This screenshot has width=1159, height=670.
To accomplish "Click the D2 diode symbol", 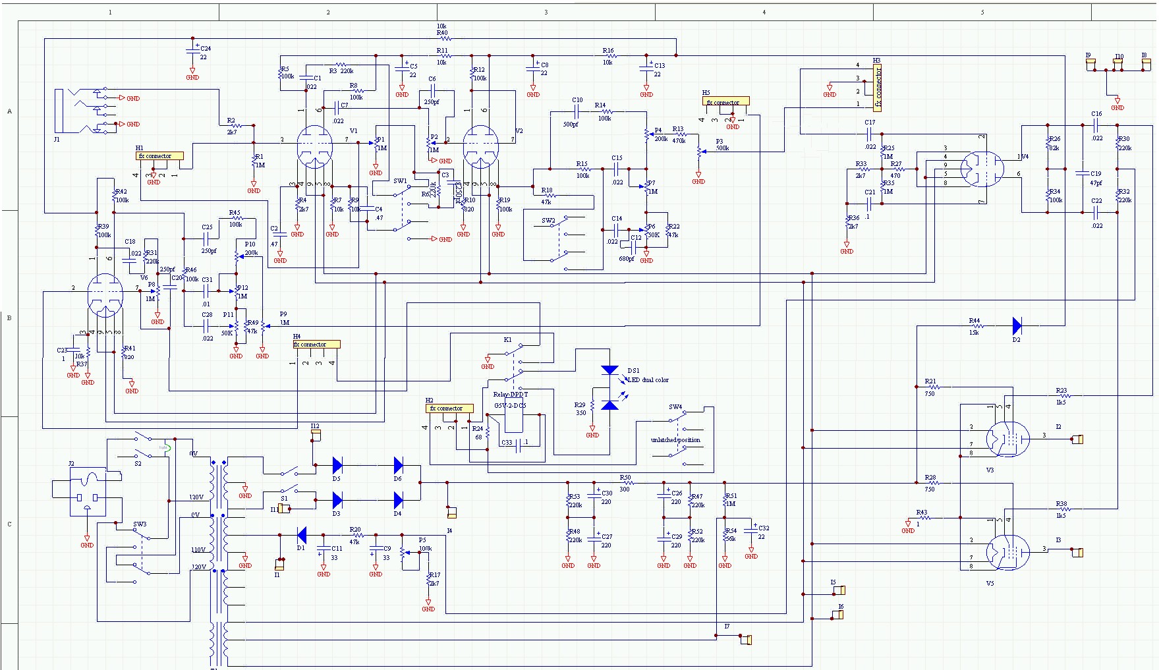I will coord(1017,325).
